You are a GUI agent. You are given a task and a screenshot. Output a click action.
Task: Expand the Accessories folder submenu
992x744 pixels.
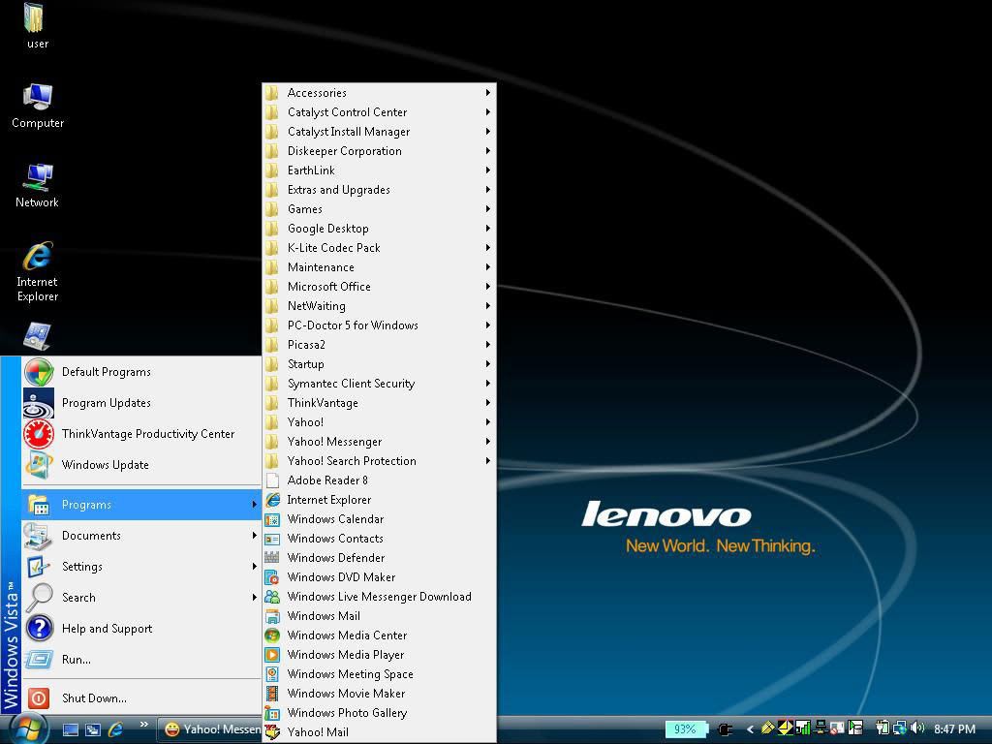coord(317,93)
